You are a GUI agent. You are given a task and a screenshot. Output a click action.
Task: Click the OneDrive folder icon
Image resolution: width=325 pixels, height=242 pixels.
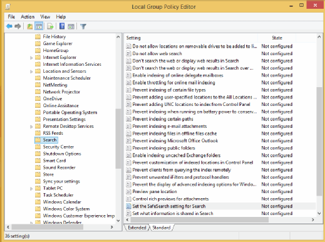(x=38, y=98)
